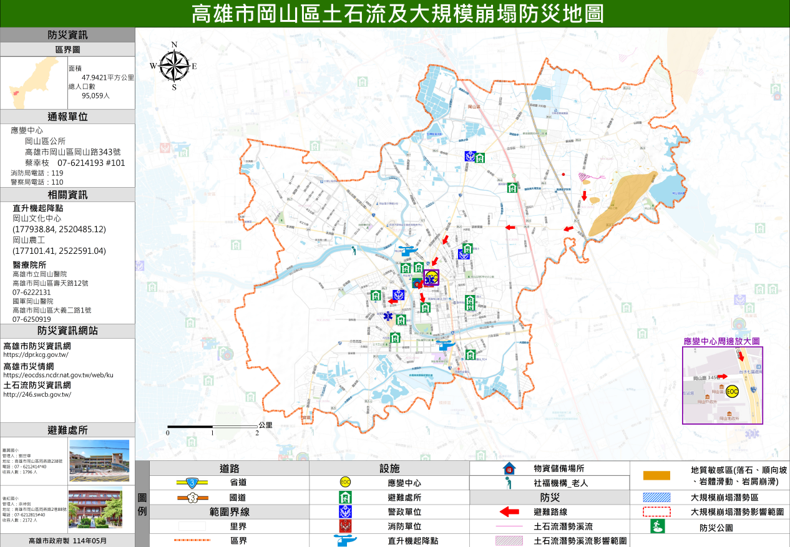
Task: Click the supply storage site legend icon
Action: [509, 468]
